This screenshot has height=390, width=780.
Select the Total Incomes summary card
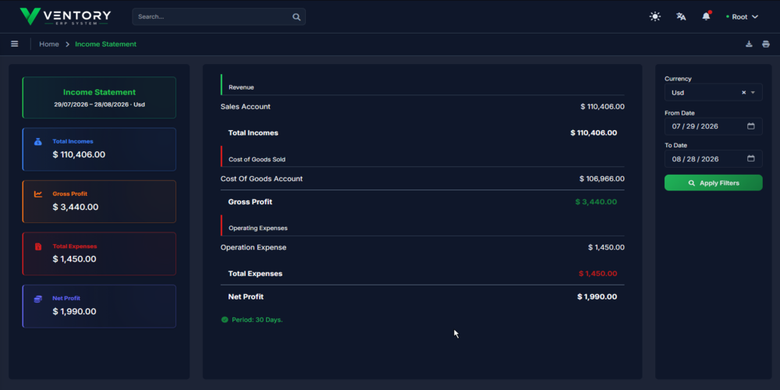pos(99,149)
